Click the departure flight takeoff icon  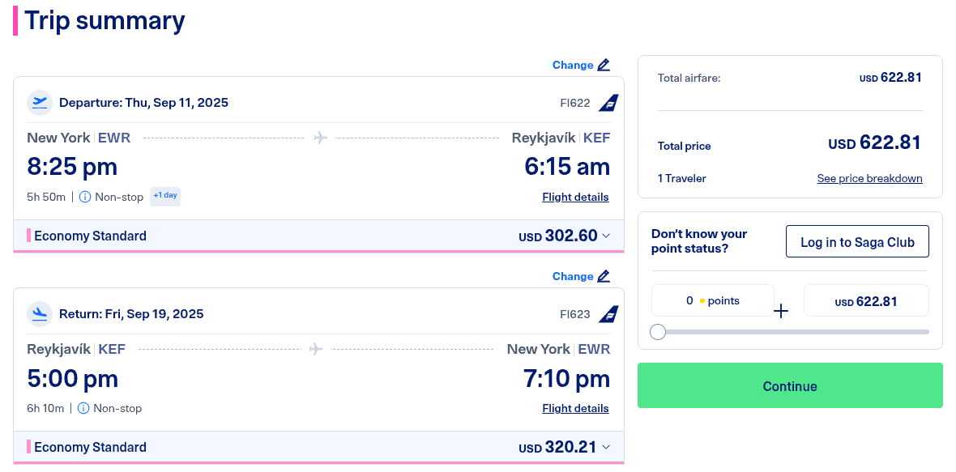tap(40, 103)
